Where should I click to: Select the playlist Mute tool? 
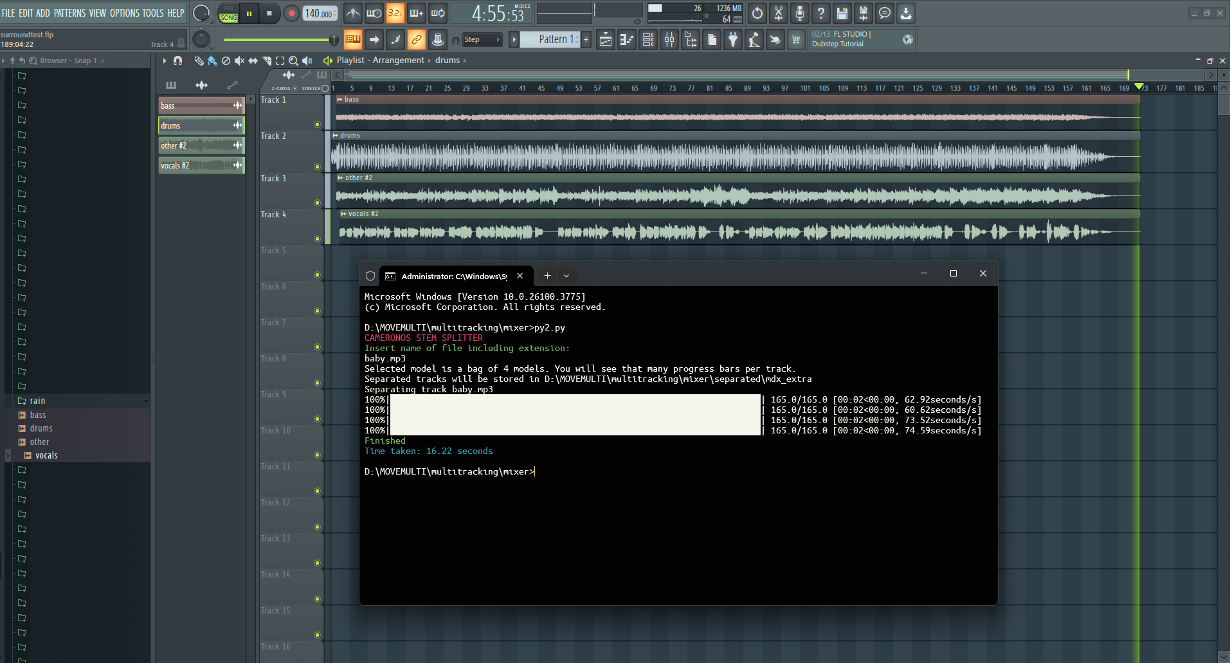coord(239,60)
